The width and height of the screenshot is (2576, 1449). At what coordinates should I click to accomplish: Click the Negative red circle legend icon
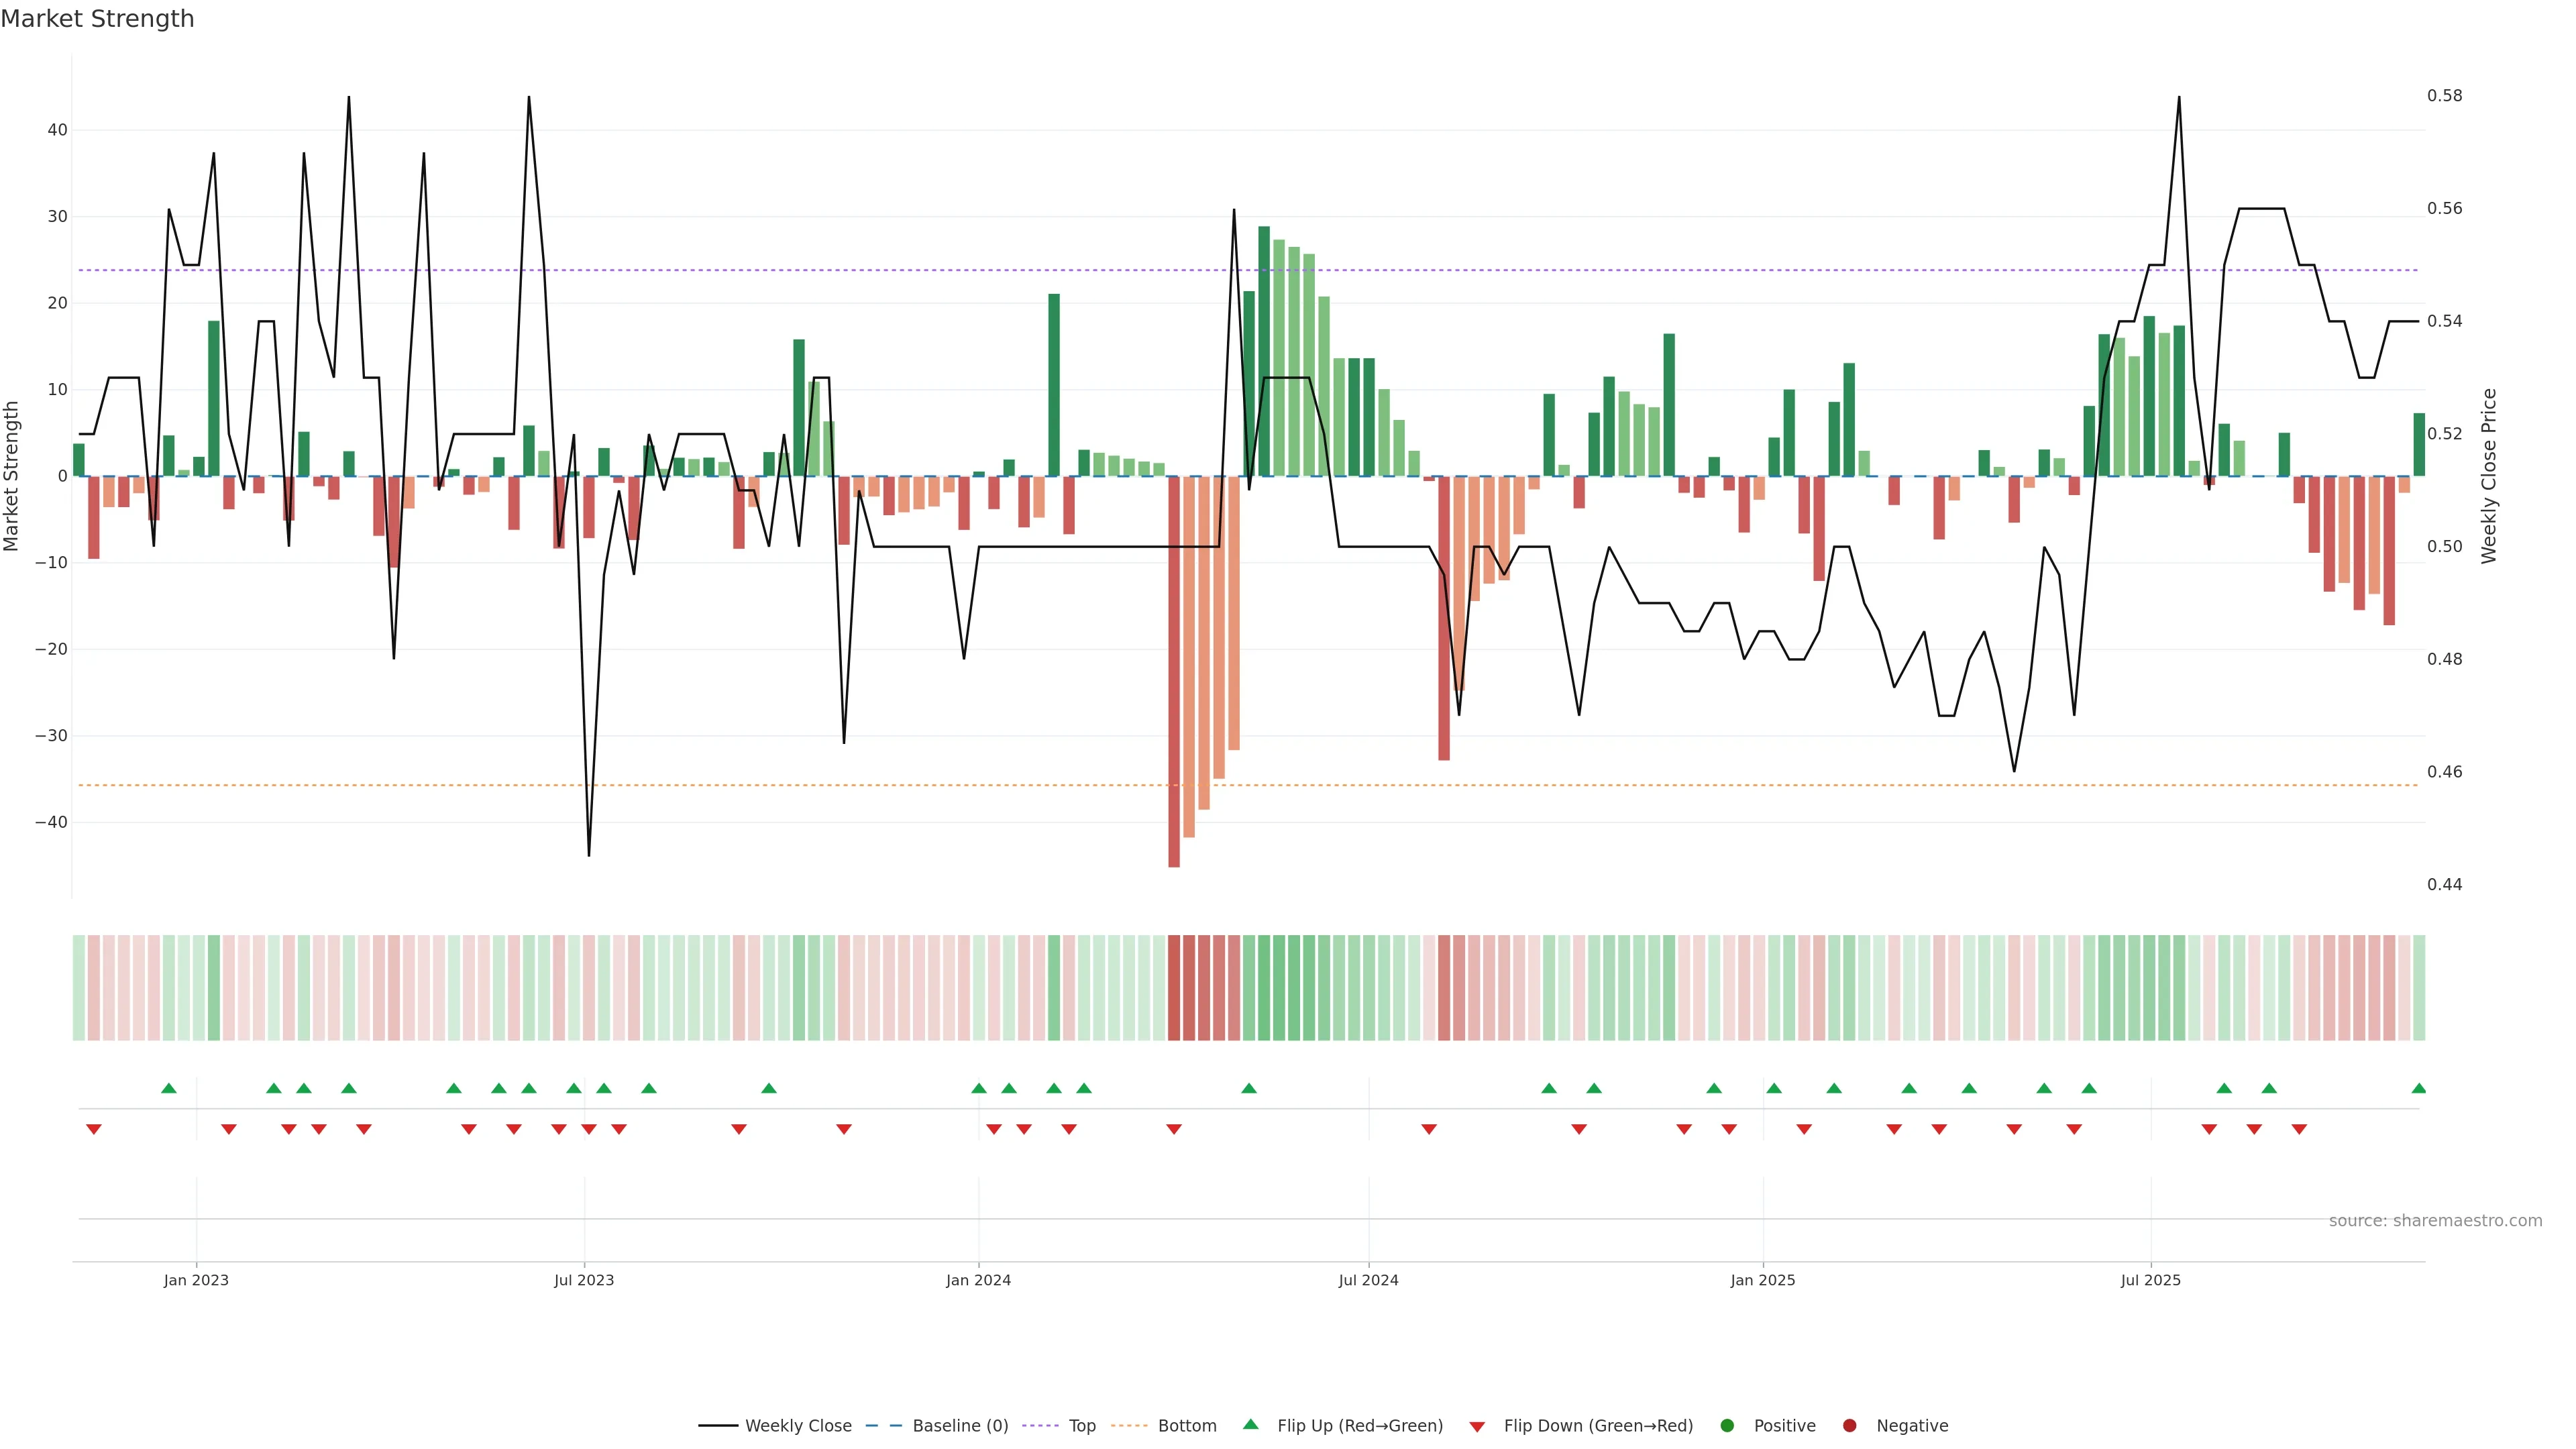[1849, 1426]
